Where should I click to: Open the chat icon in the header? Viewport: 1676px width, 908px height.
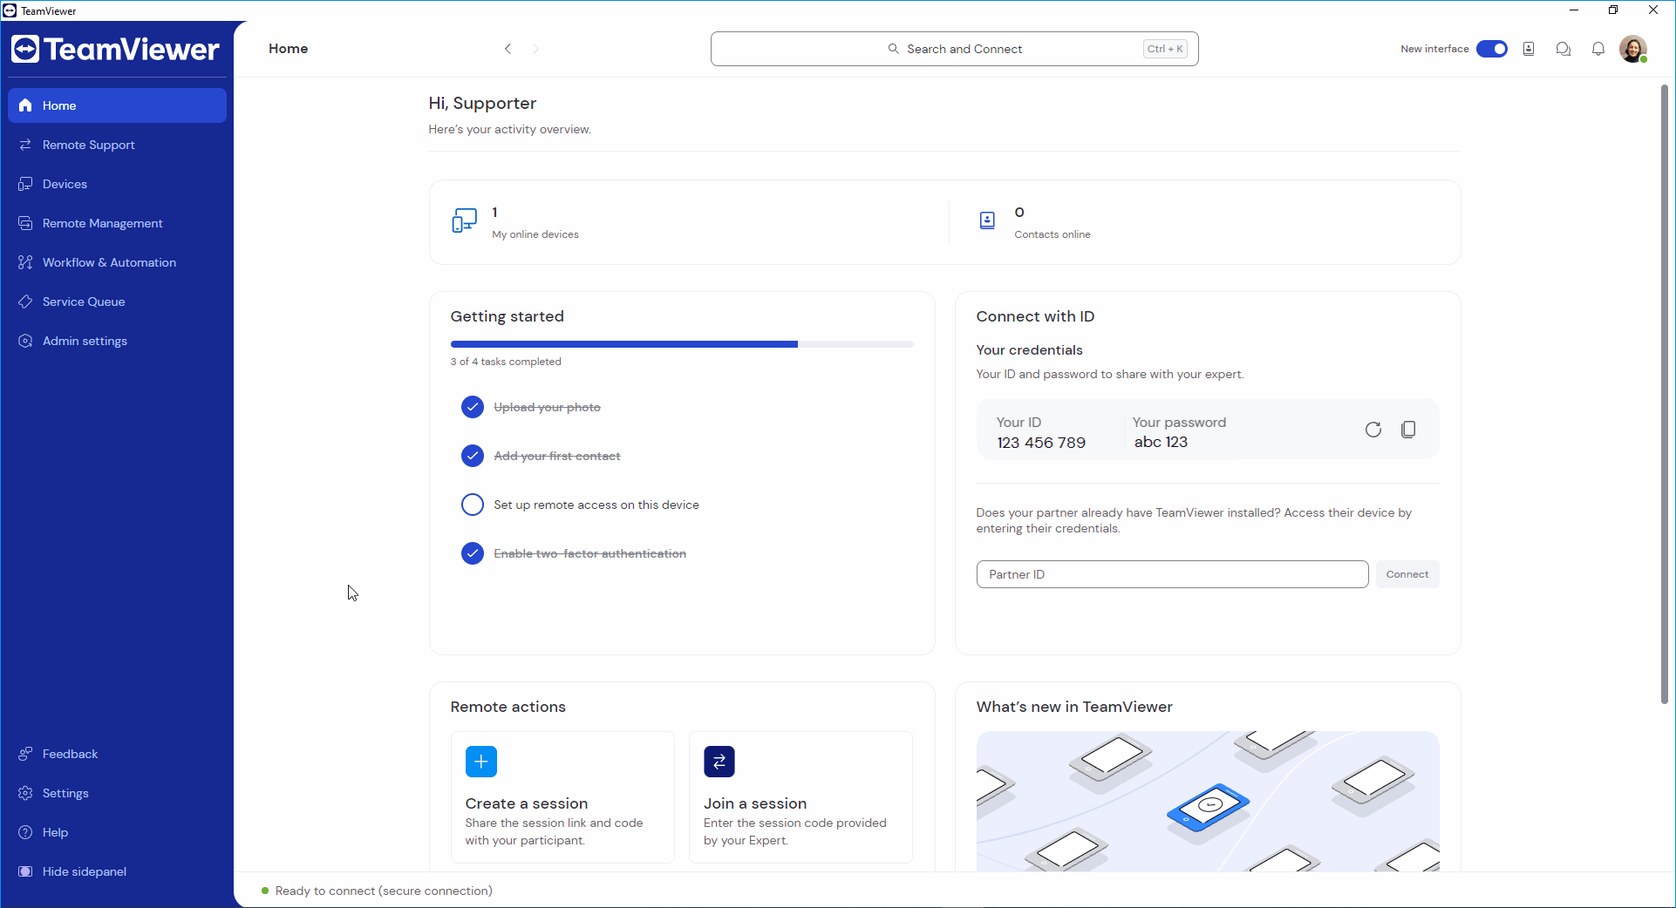pyautogui.click(x=1563, y=49)
